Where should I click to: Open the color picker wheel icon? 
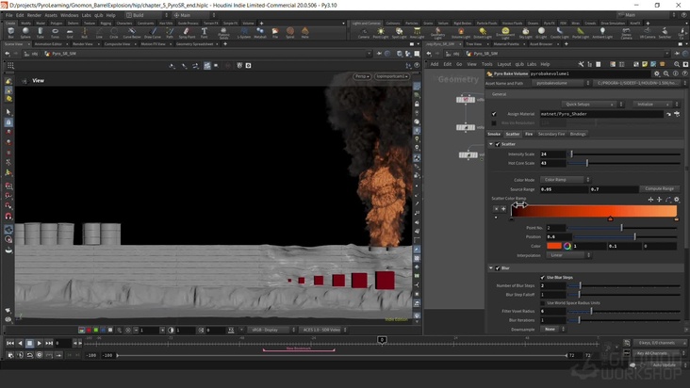[x=567, y=246]
